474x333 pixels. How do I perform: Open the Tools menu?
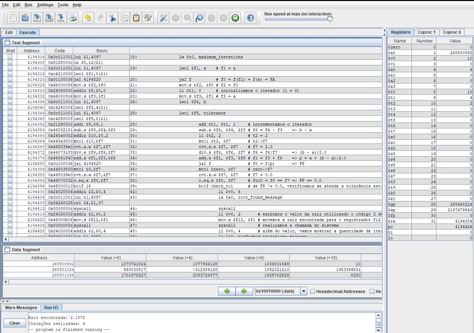[63, 5]
